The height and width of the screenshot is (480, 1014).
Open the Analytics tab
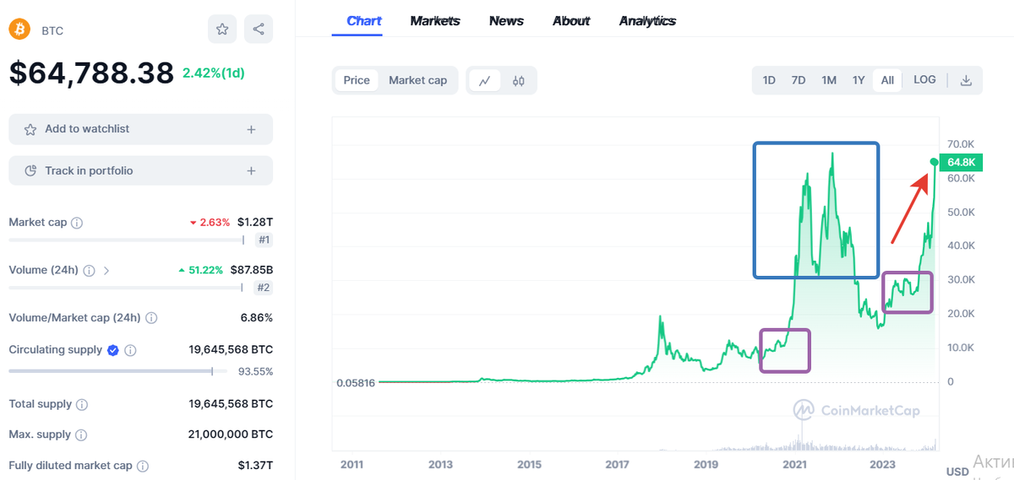pos(647,21)
